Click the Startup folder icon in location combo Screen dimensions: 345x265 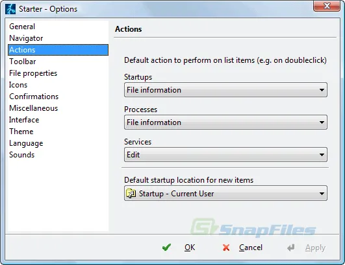pos(131,194)
